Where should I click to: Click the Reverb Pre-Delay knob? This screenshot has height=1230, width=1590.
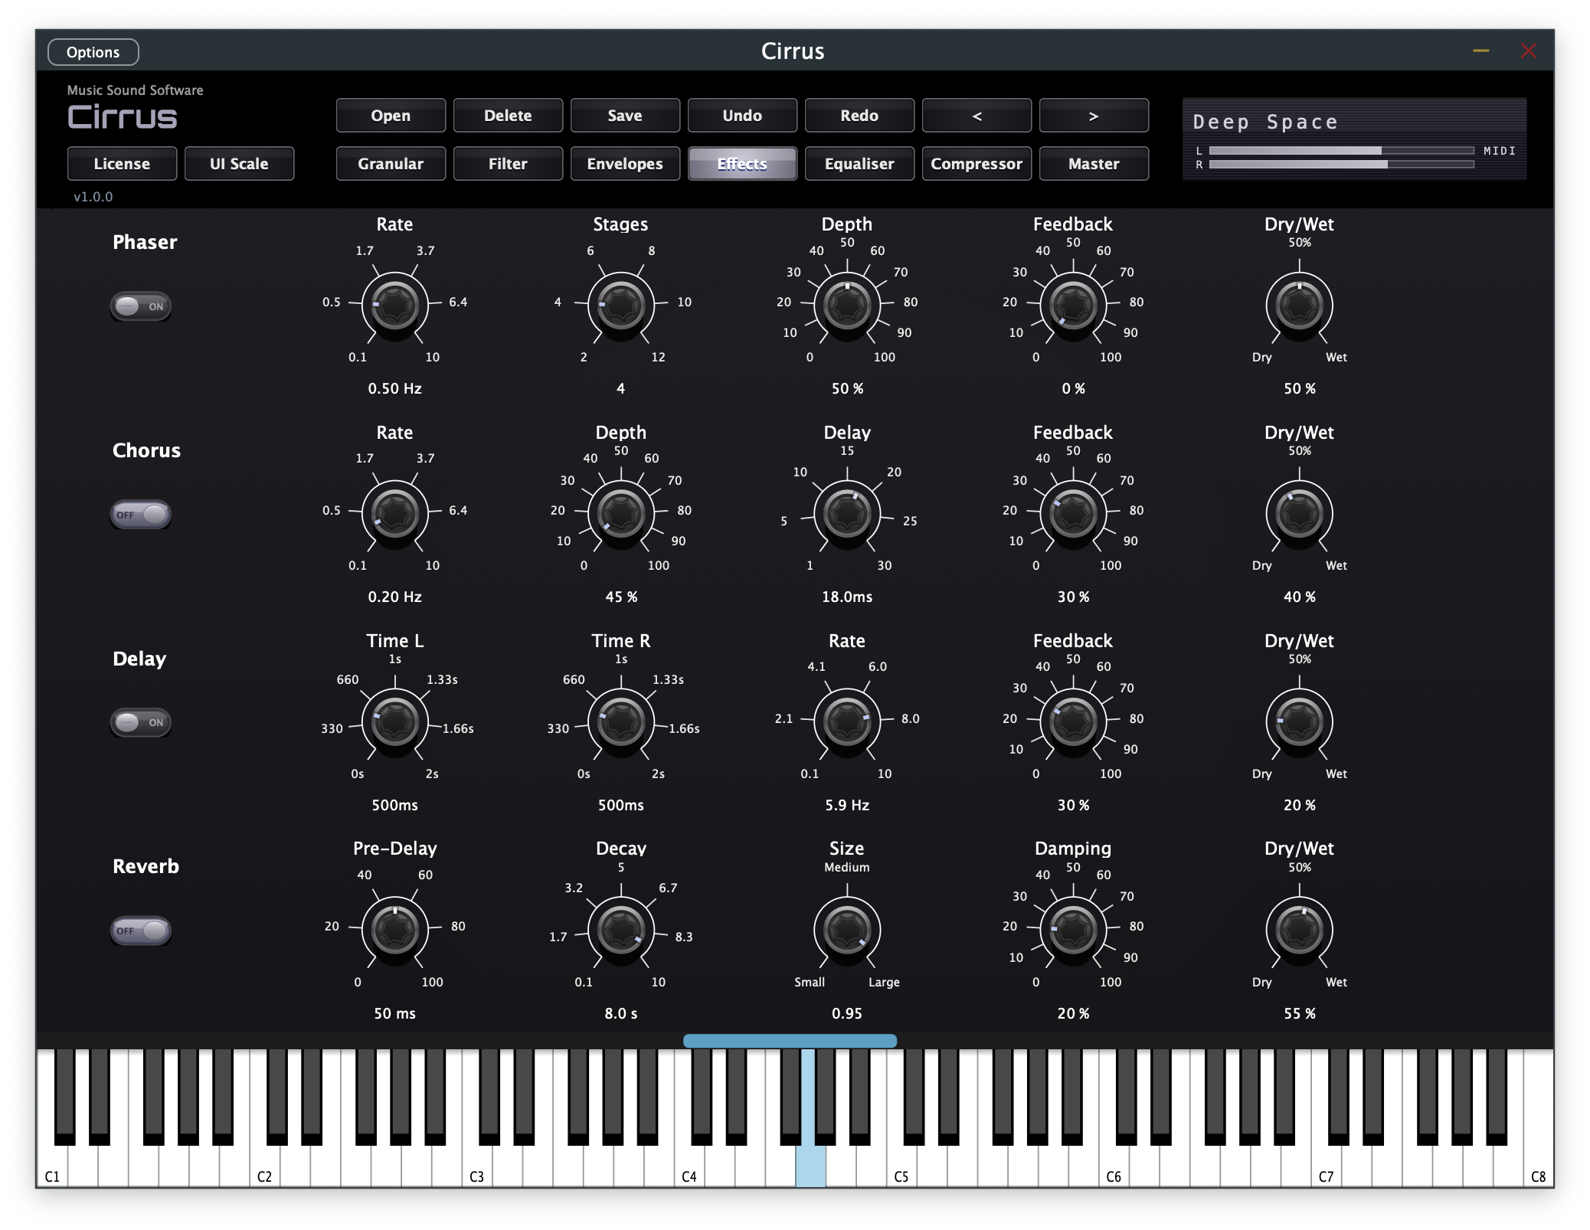coord(394,930)
